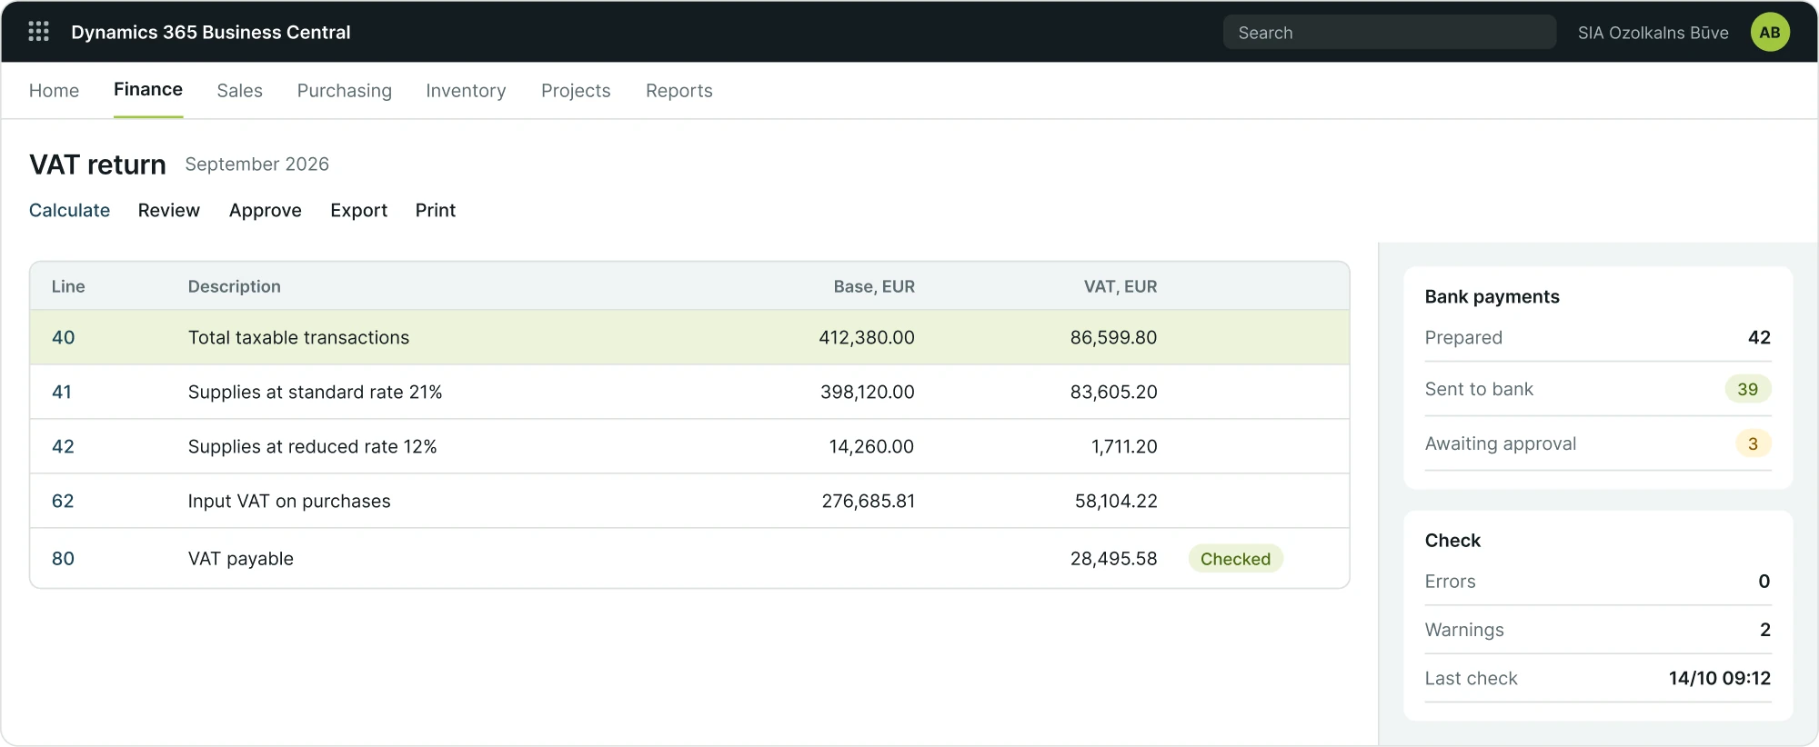Select Input VAT on purchases row text
The image size is (1819, 747).
(x=289, y=501)
